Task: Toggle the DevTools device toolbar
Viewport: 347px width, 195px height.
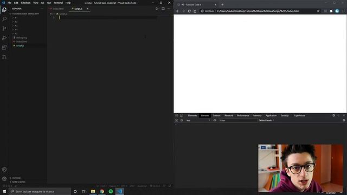Action: pos(181,115)
